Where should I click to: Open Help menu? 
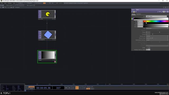click(14, 3)
